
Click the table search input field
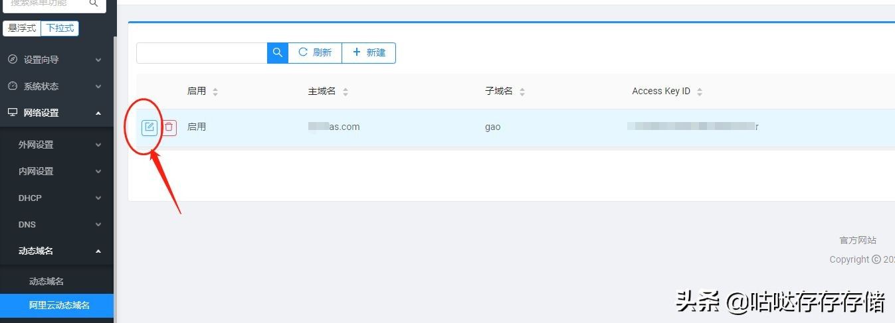point(201,53)
